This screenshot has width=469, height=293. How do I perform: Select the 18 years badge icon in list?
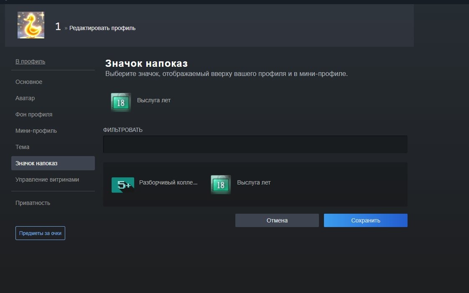[221, 184]
